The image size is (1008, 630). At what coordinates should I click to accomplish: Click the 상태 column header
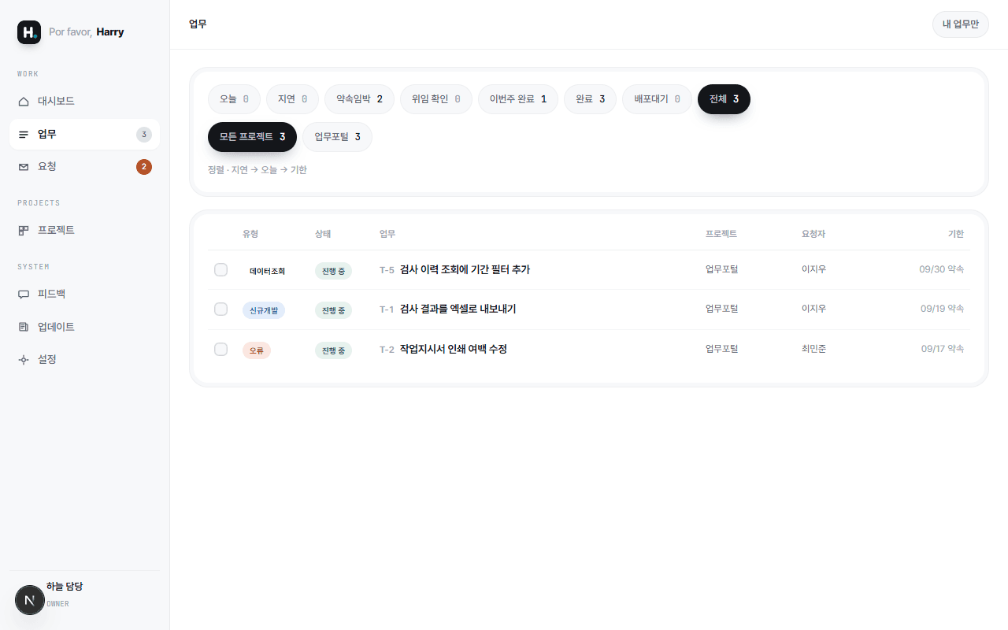[x=323, y=234]
